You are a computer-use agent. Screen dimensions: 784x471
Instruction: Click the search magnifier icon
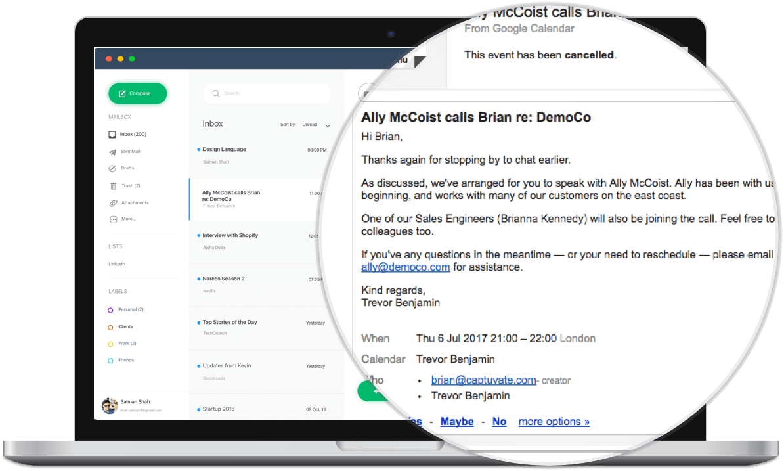coord(215,93)
